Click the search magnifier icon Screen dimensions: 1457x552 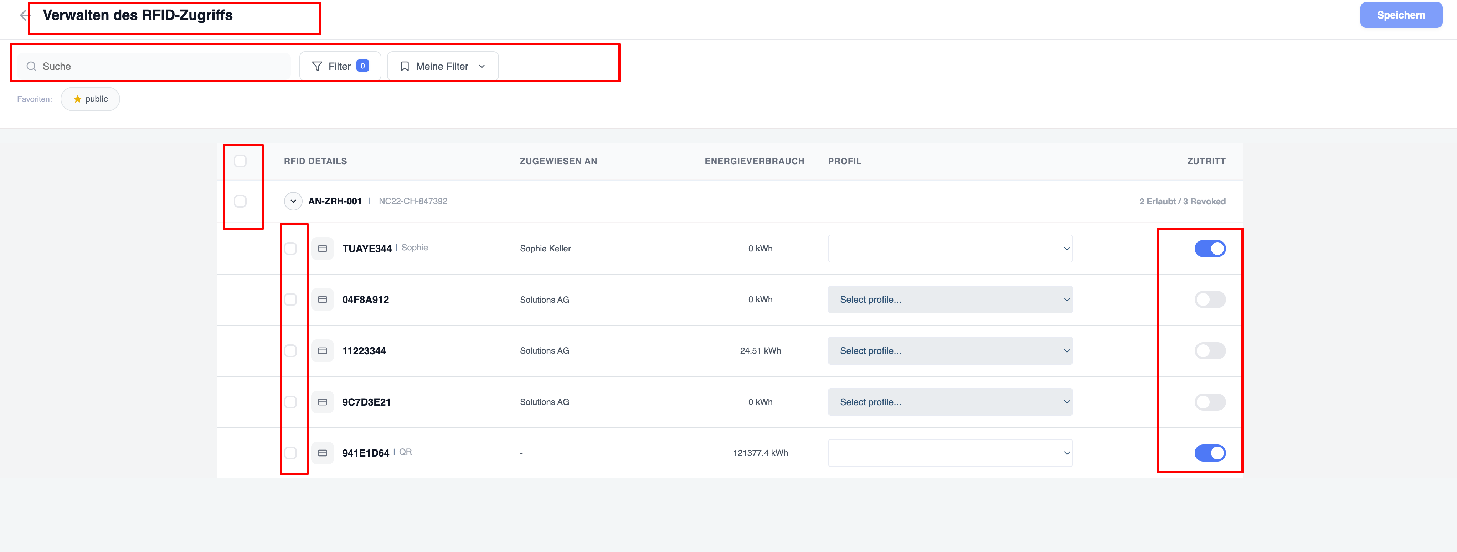click(x=32, y=66)
